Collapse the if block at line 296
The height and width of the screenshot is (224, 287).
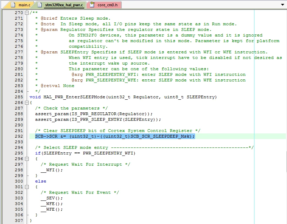click(x=27, y=159)
